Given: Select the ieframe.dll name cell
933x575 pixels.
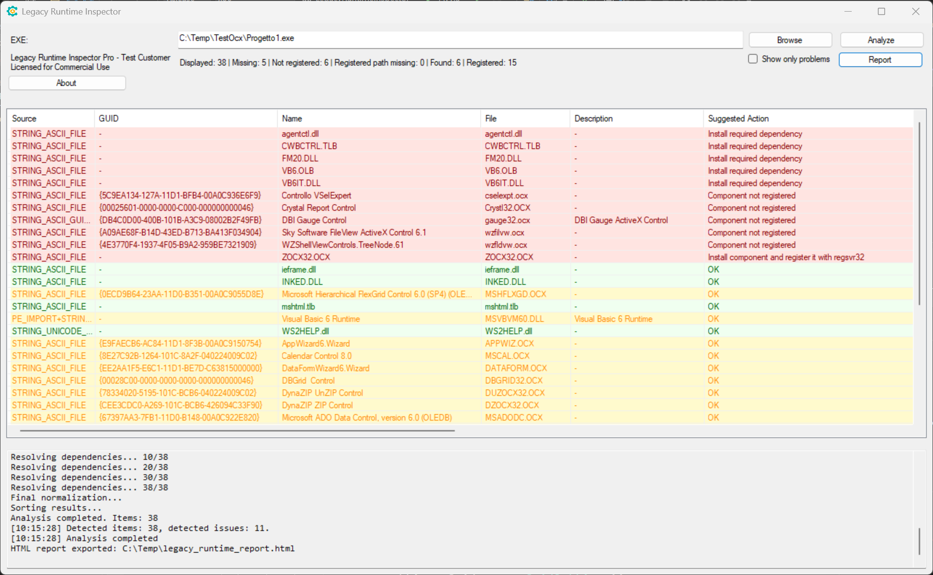Looking at the screenshot, I should 299,270.
